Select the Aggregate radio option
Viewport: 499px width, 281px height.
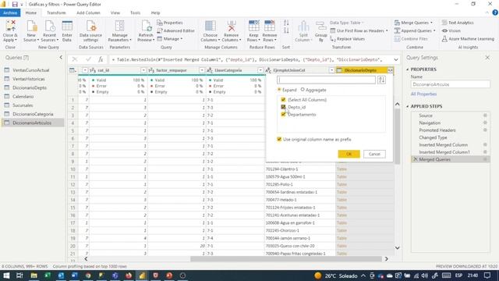pos(303,90)
